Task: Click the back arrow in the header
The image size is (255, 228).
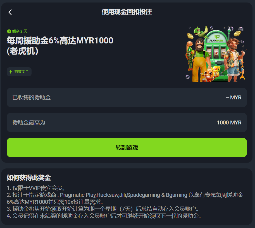Action: [9, 12]
